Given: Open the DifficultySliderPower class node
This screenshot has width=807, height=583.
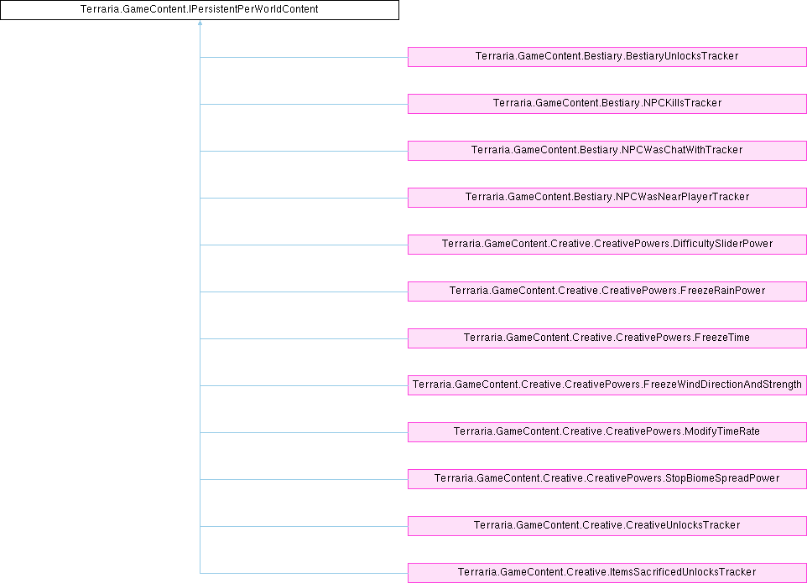Looking at the screenshot, I should coord(607,245).
